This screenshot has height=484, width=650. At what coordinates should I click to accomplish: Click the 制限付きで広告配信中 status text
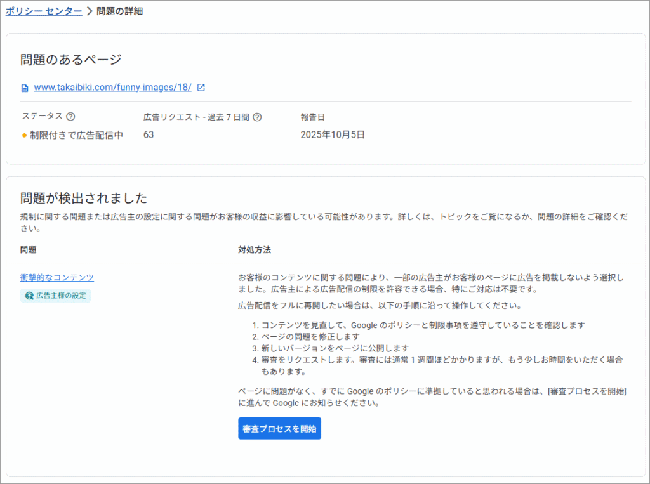pyautogui.click(x=76, y=135)
